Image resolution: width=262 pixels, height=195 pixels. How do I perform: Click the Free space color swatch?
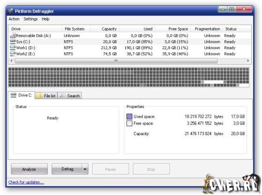point(129,123)
